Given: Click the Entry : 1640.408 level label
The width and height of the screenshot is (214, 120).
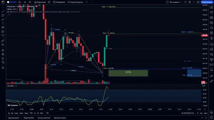Looking at the screenshot, I should coord(108,68).
